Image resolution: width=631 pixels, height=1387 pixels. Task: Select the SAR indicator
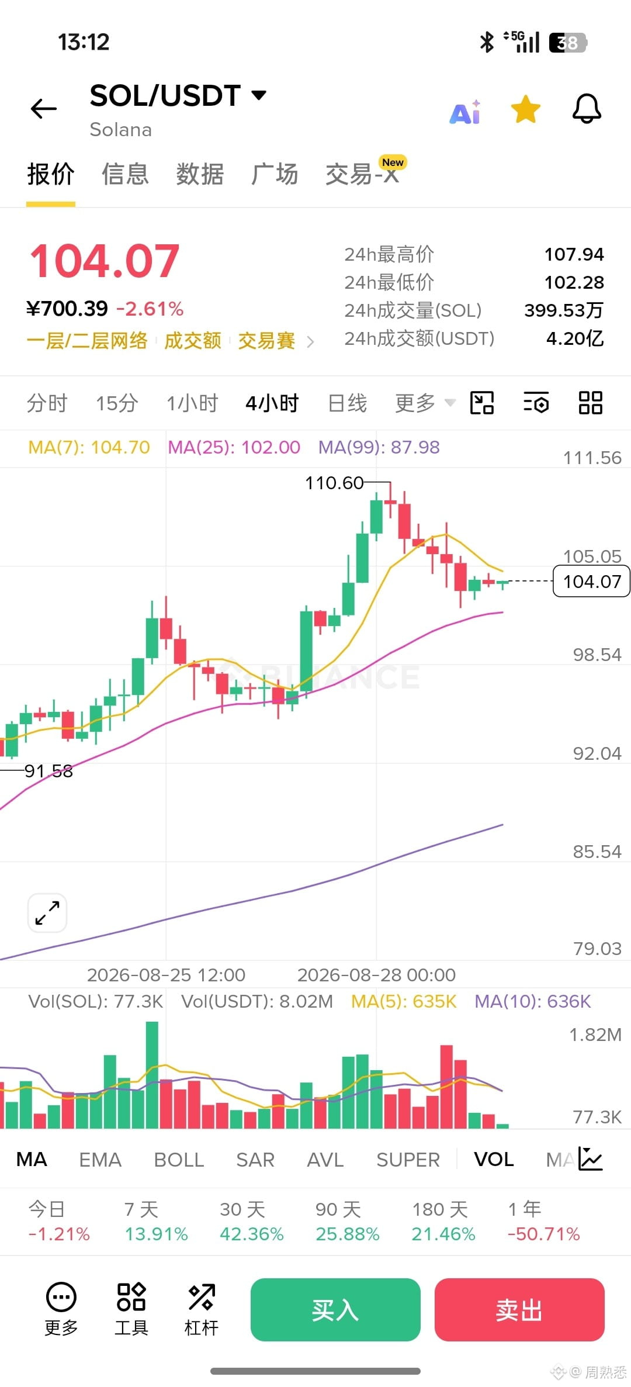(x=255, y=1159)
